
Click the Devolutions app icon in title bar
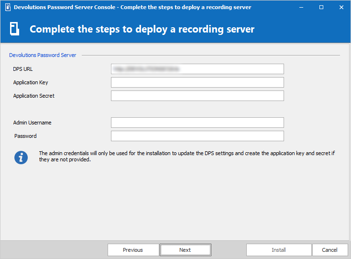[7, 8]
